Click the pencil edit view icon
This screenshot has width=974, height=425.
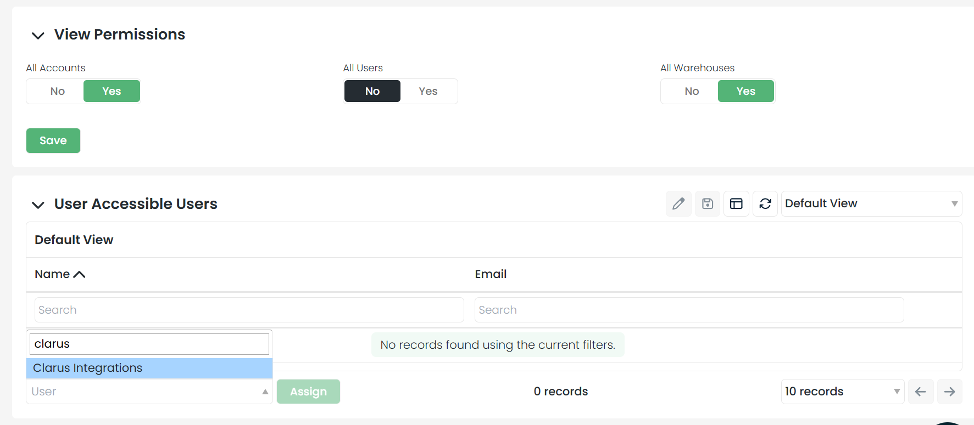point(678,204)
